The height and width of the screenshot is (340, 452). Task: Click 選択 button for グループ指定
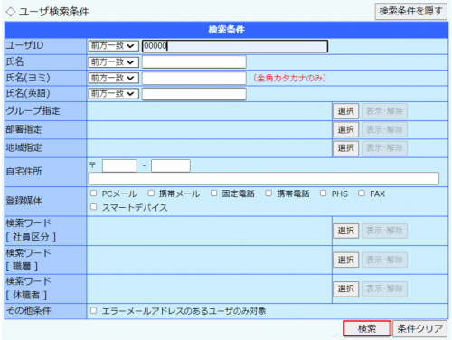pos(346,111)
